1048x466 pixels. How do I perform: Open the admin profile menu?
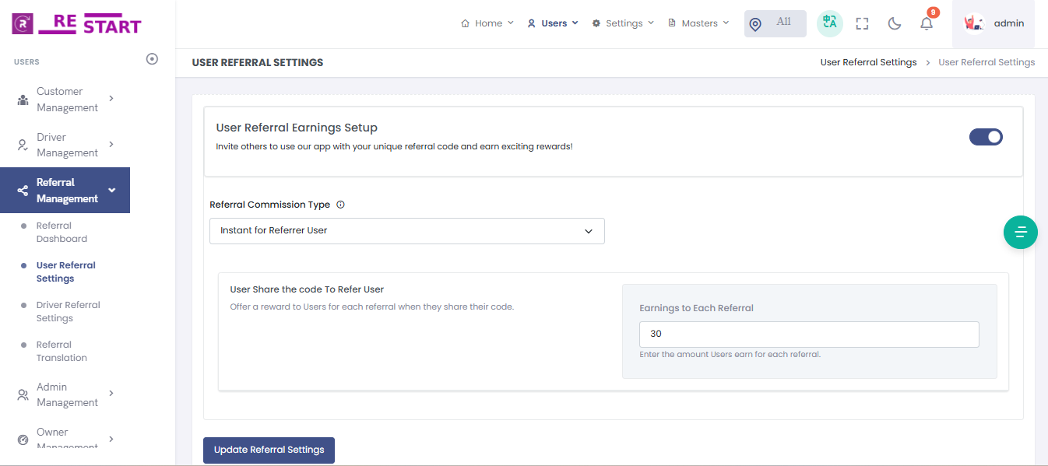(993, 23)
